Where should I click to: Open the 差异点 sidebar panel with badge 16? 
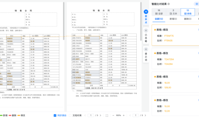[146, 17]
